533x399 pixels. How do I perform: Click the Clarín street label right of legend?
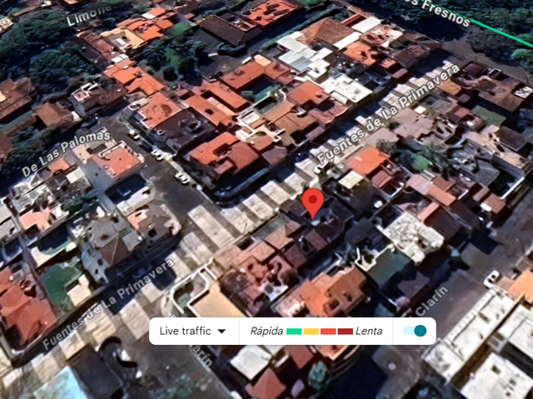coord(431,301)
